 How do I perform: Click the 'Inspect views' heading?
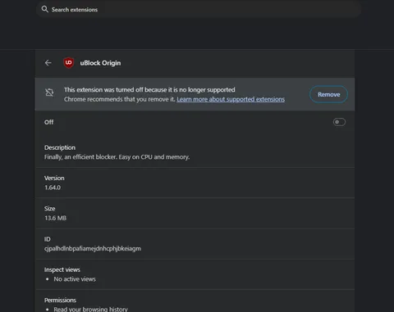(x=62, y=269)
